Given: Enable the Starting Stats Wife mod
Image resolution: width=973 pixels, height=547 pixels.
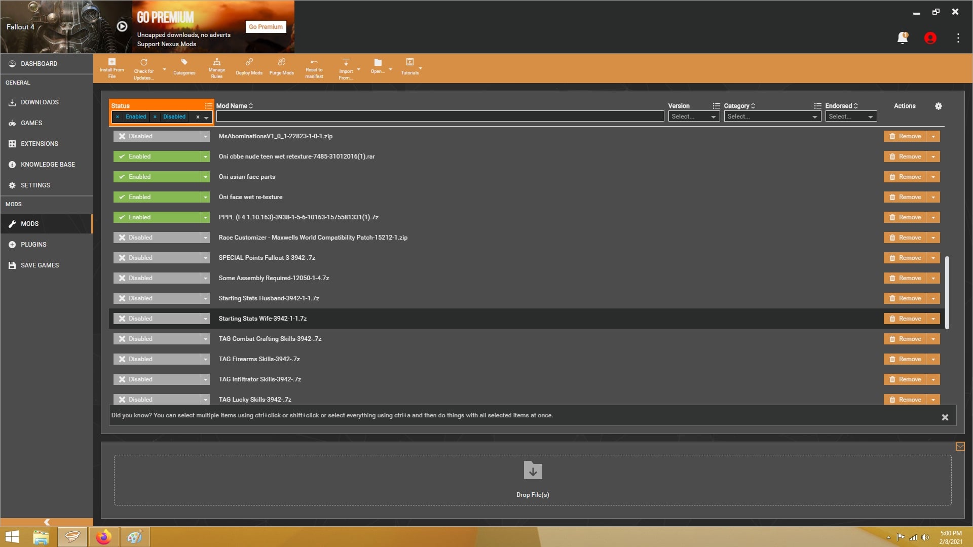Looking at the screenshot, I should (x=157, y=319).
